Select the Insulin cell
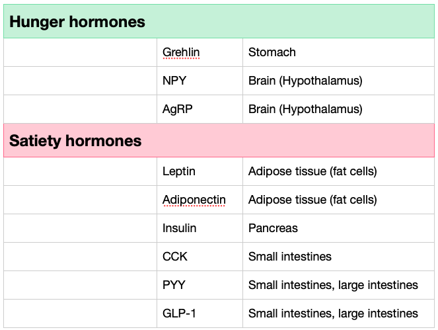Screen dimensions: 438x330 pos(200,228)
